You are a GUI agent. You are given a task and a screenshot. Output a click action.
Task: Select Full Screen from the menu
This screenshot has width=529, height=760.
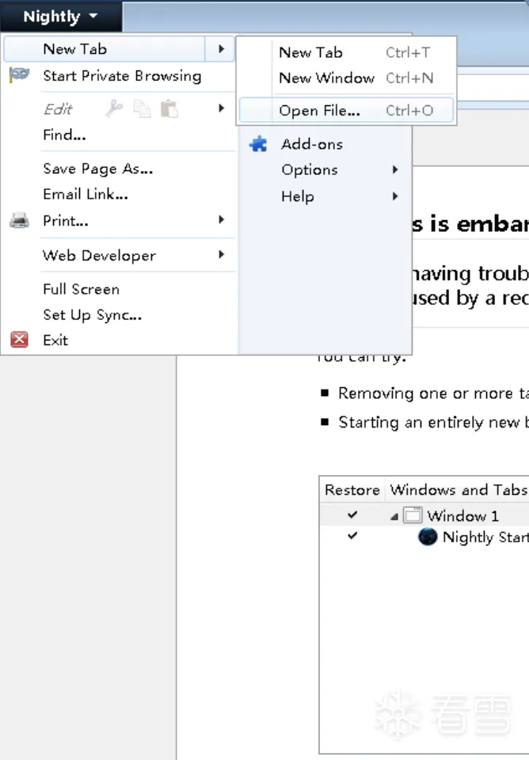(120, 290)
